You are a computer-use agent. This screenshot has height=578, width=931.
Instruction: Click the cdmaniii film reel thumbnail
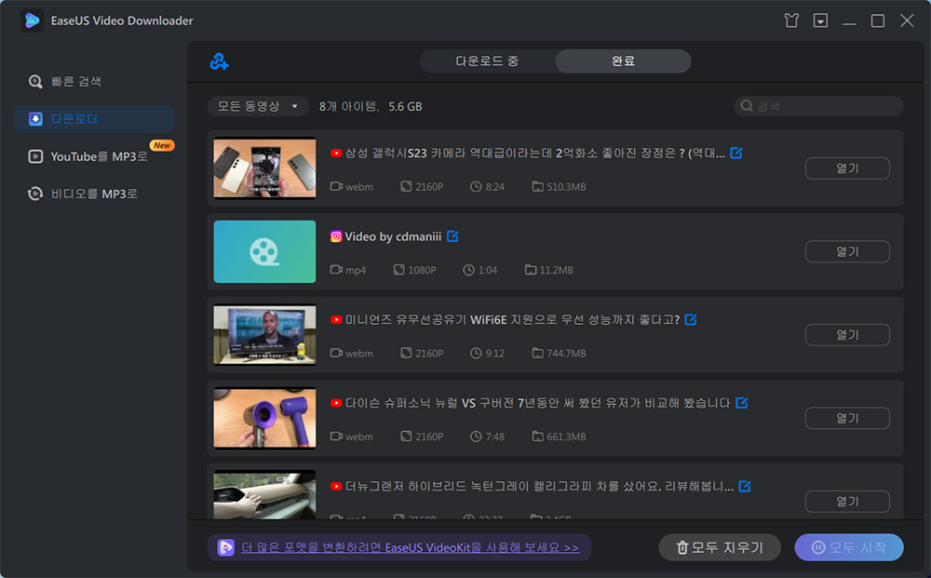tap(264, 251)
